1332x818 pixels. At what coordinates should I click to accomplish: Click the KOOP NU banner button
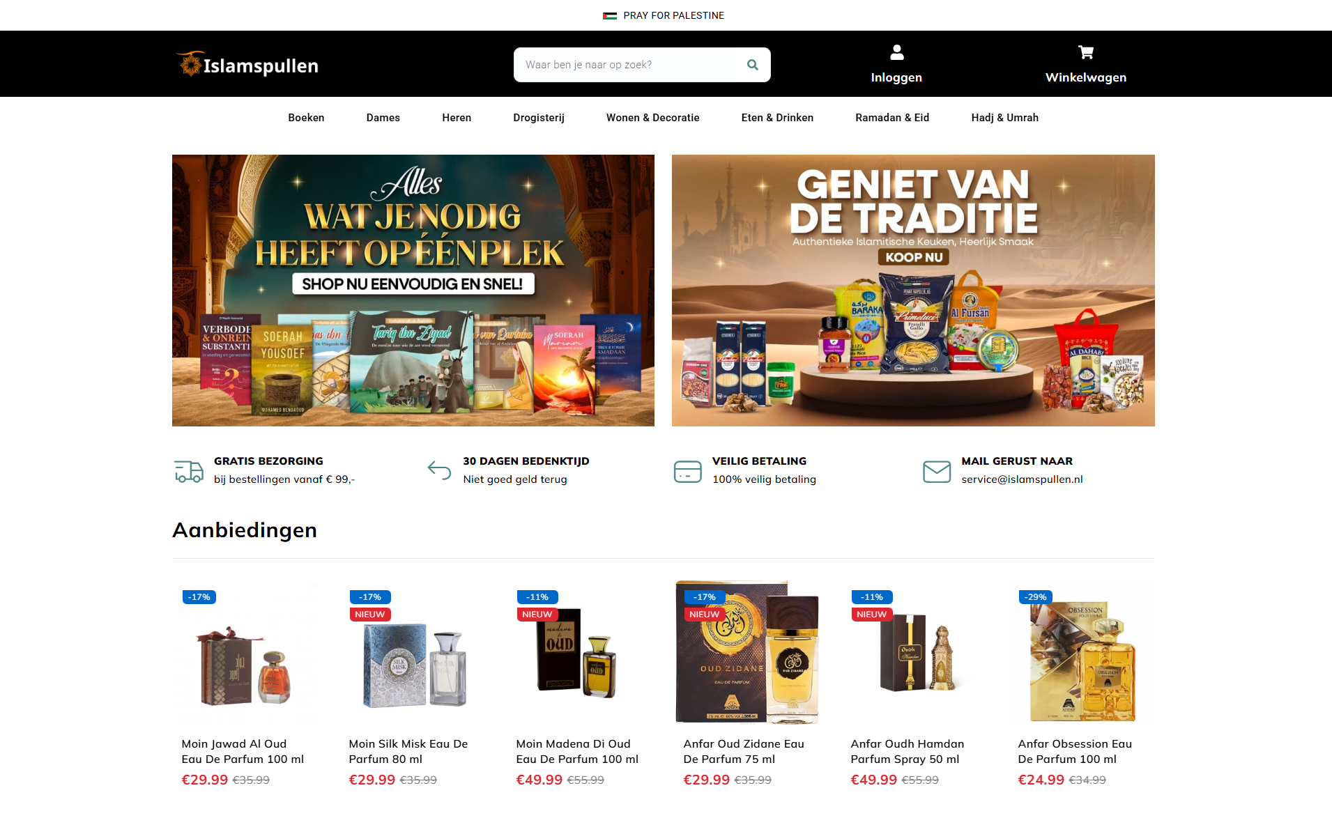(x=913, y=257)
